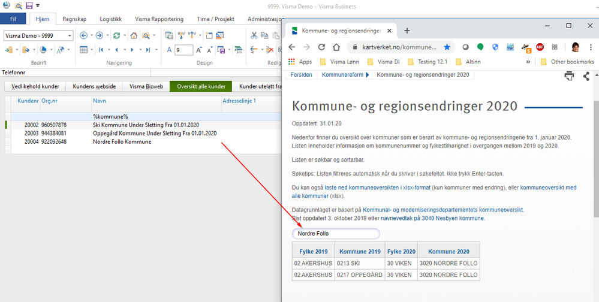Expand dropdown beside folder search in Navigering
599x302 pixels.
click(154, 35)
